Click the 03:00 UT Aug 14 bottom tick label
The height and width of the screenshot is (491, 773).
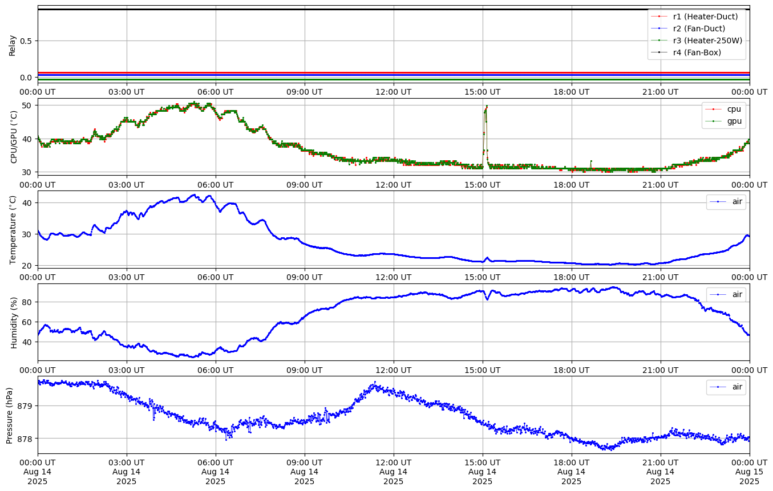(127, 472)
